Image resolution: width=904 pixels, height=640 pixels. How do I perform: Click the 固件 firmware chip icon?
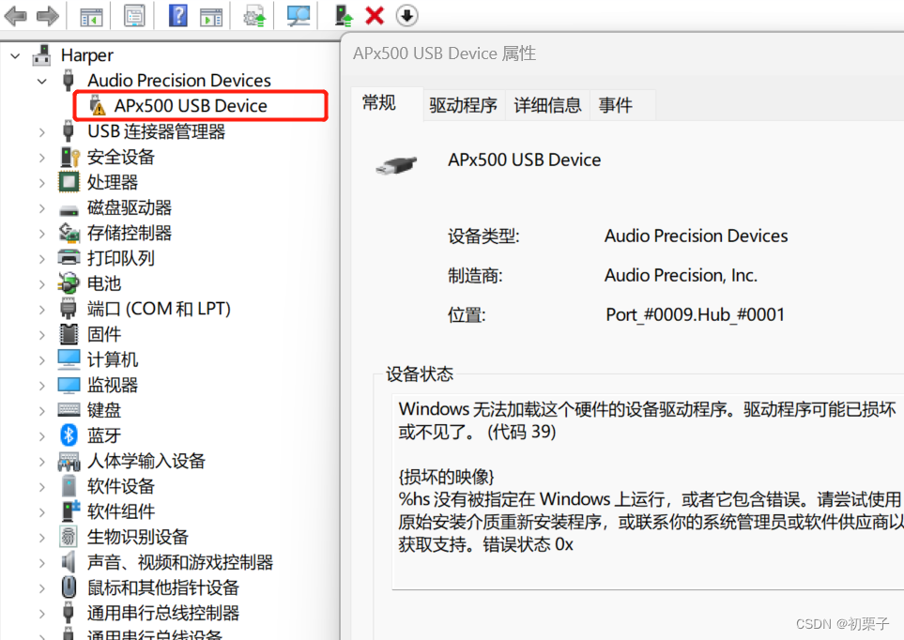[69, 334]
